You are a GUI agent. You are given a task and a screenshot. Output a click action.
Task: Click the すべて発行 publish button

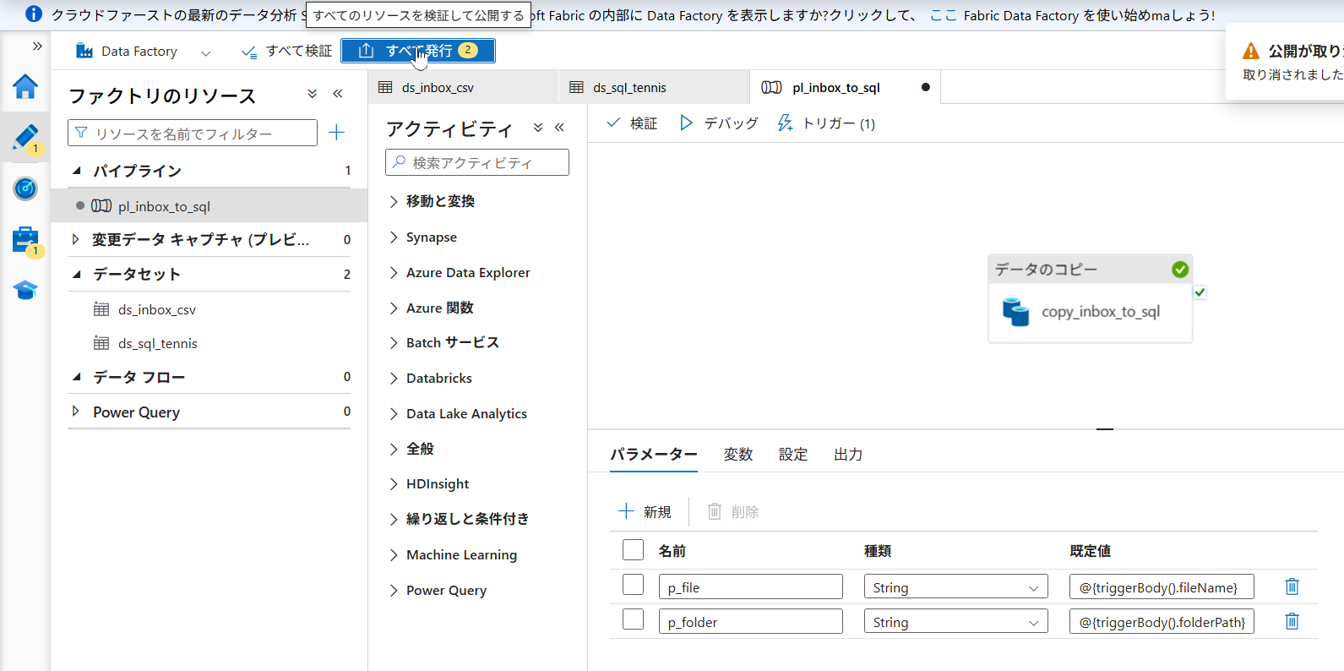click(x=418, y=51)
